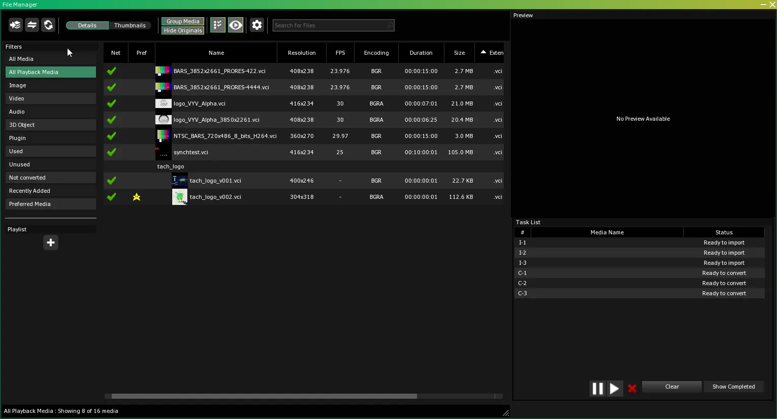The image size is (777, 419).
Task: Select the Preferred Media filter
Action: click(51, 204)
